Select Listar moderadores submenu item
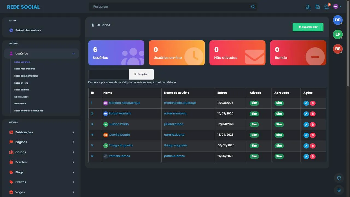350x197 pixels. click(x=25, y=69)
